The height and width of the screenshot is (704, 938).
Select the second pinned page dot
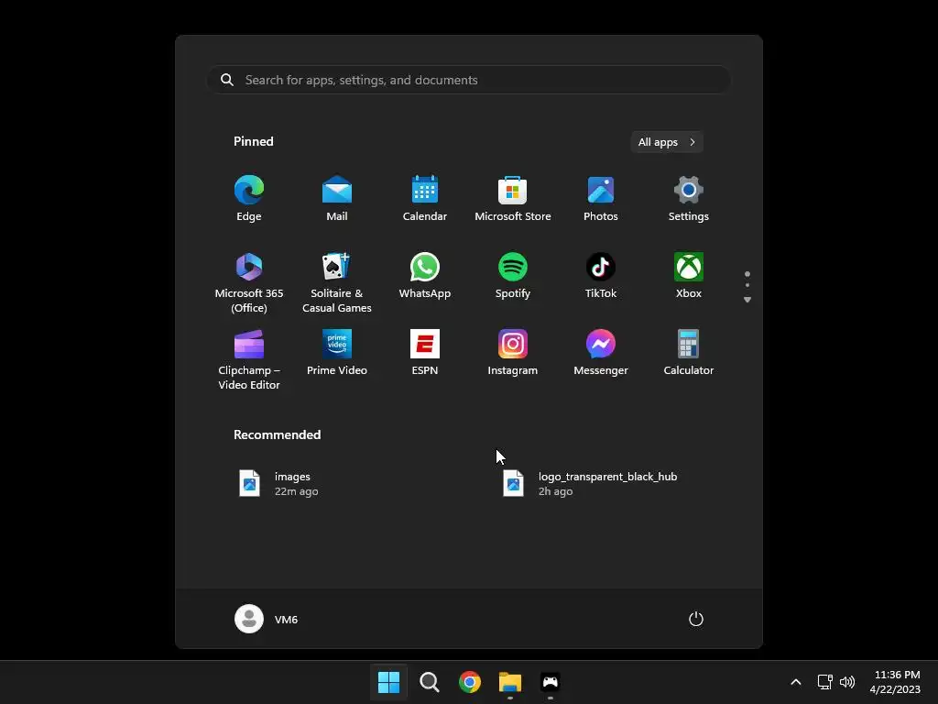[747, 285]
